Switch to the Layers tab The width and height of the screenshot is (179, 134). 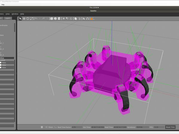point(8,18)
